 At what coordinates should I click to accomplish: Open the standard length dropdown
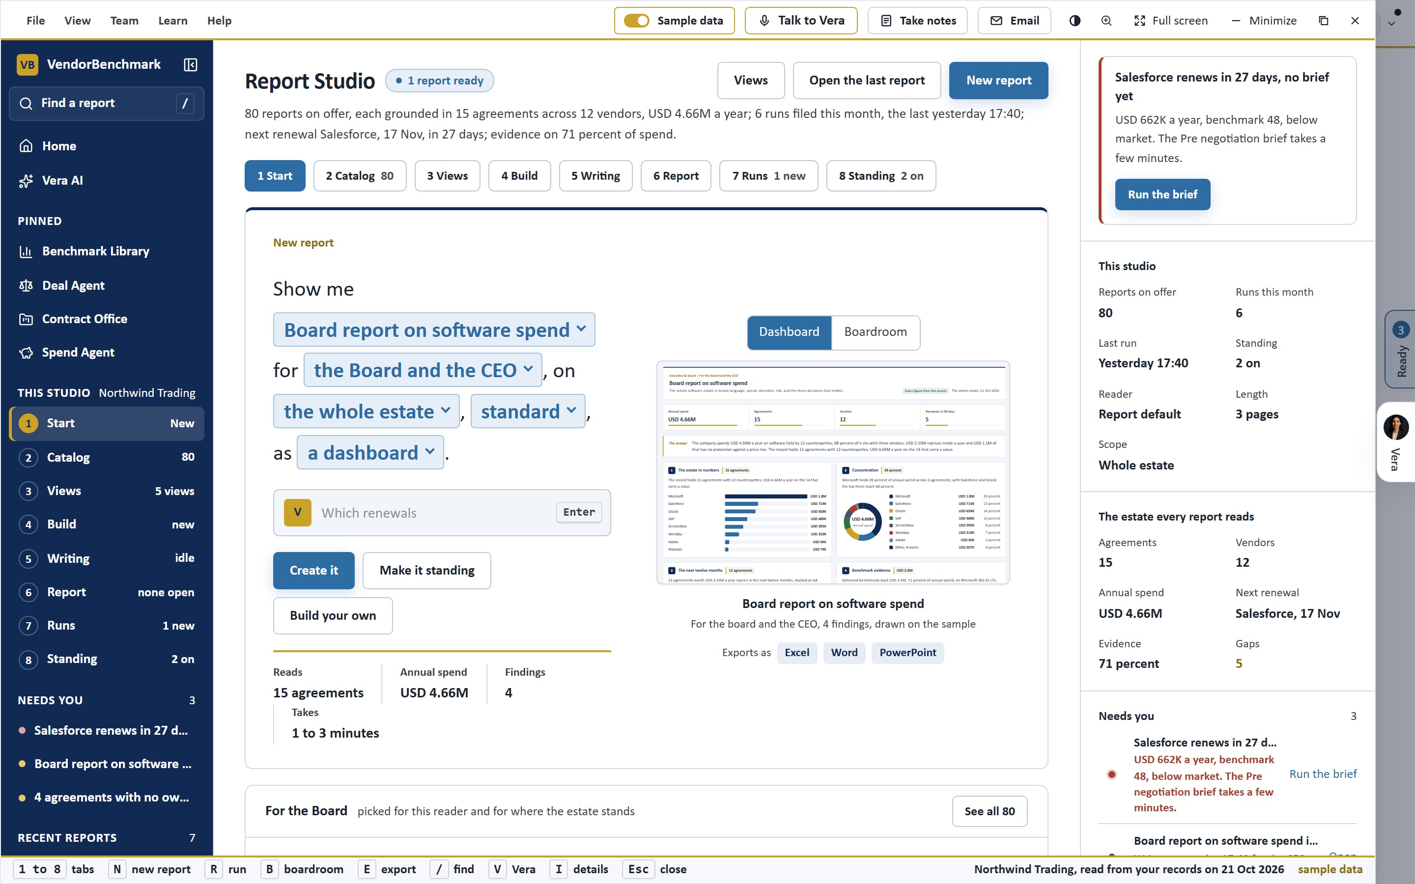pyautogui.click(x=527, y=412)
